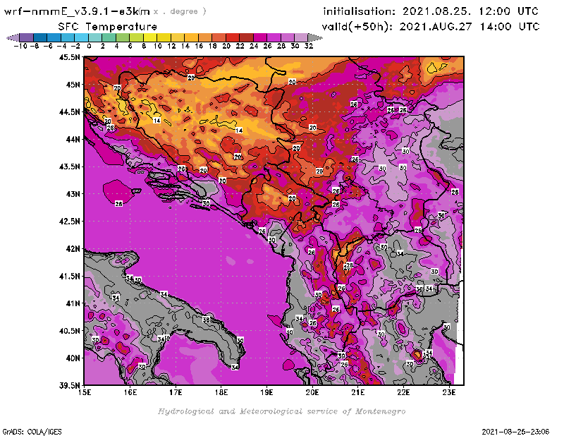Screen dimensions: 564x436
Task: Click the 43N latitude label
Action: (73, 194)
